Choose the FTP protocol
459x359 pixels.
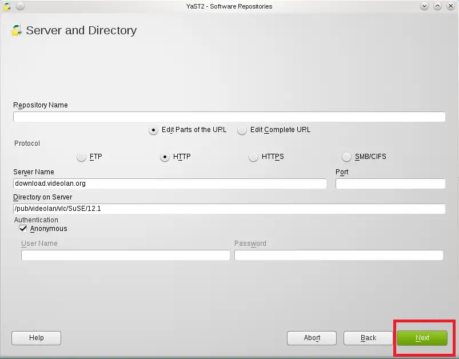(x=81, y=157)
